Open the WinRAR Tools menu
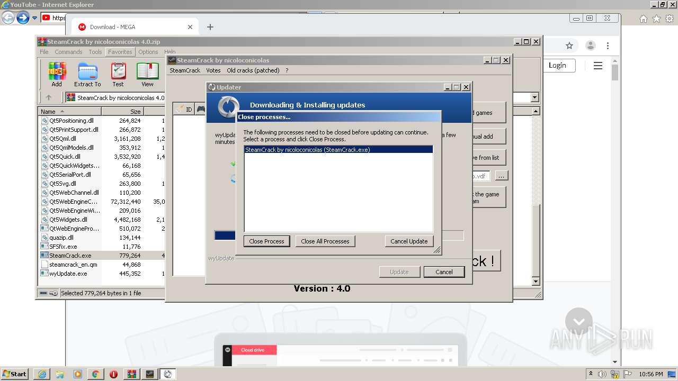678x381 pixels. [x=95, y=52]
